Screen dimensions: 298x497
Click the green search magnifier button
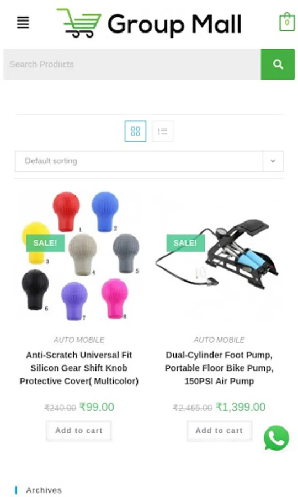[278, 65]
